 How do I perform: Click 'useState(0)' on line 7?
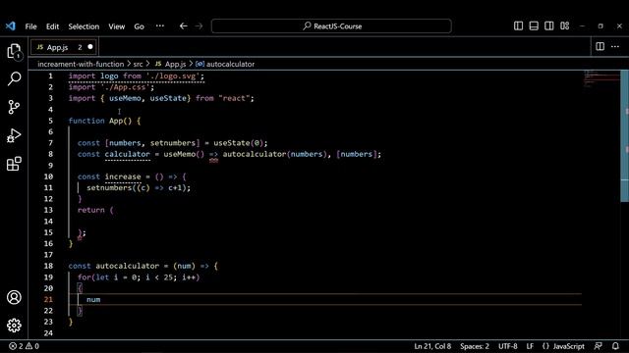[x=238, y=143]
